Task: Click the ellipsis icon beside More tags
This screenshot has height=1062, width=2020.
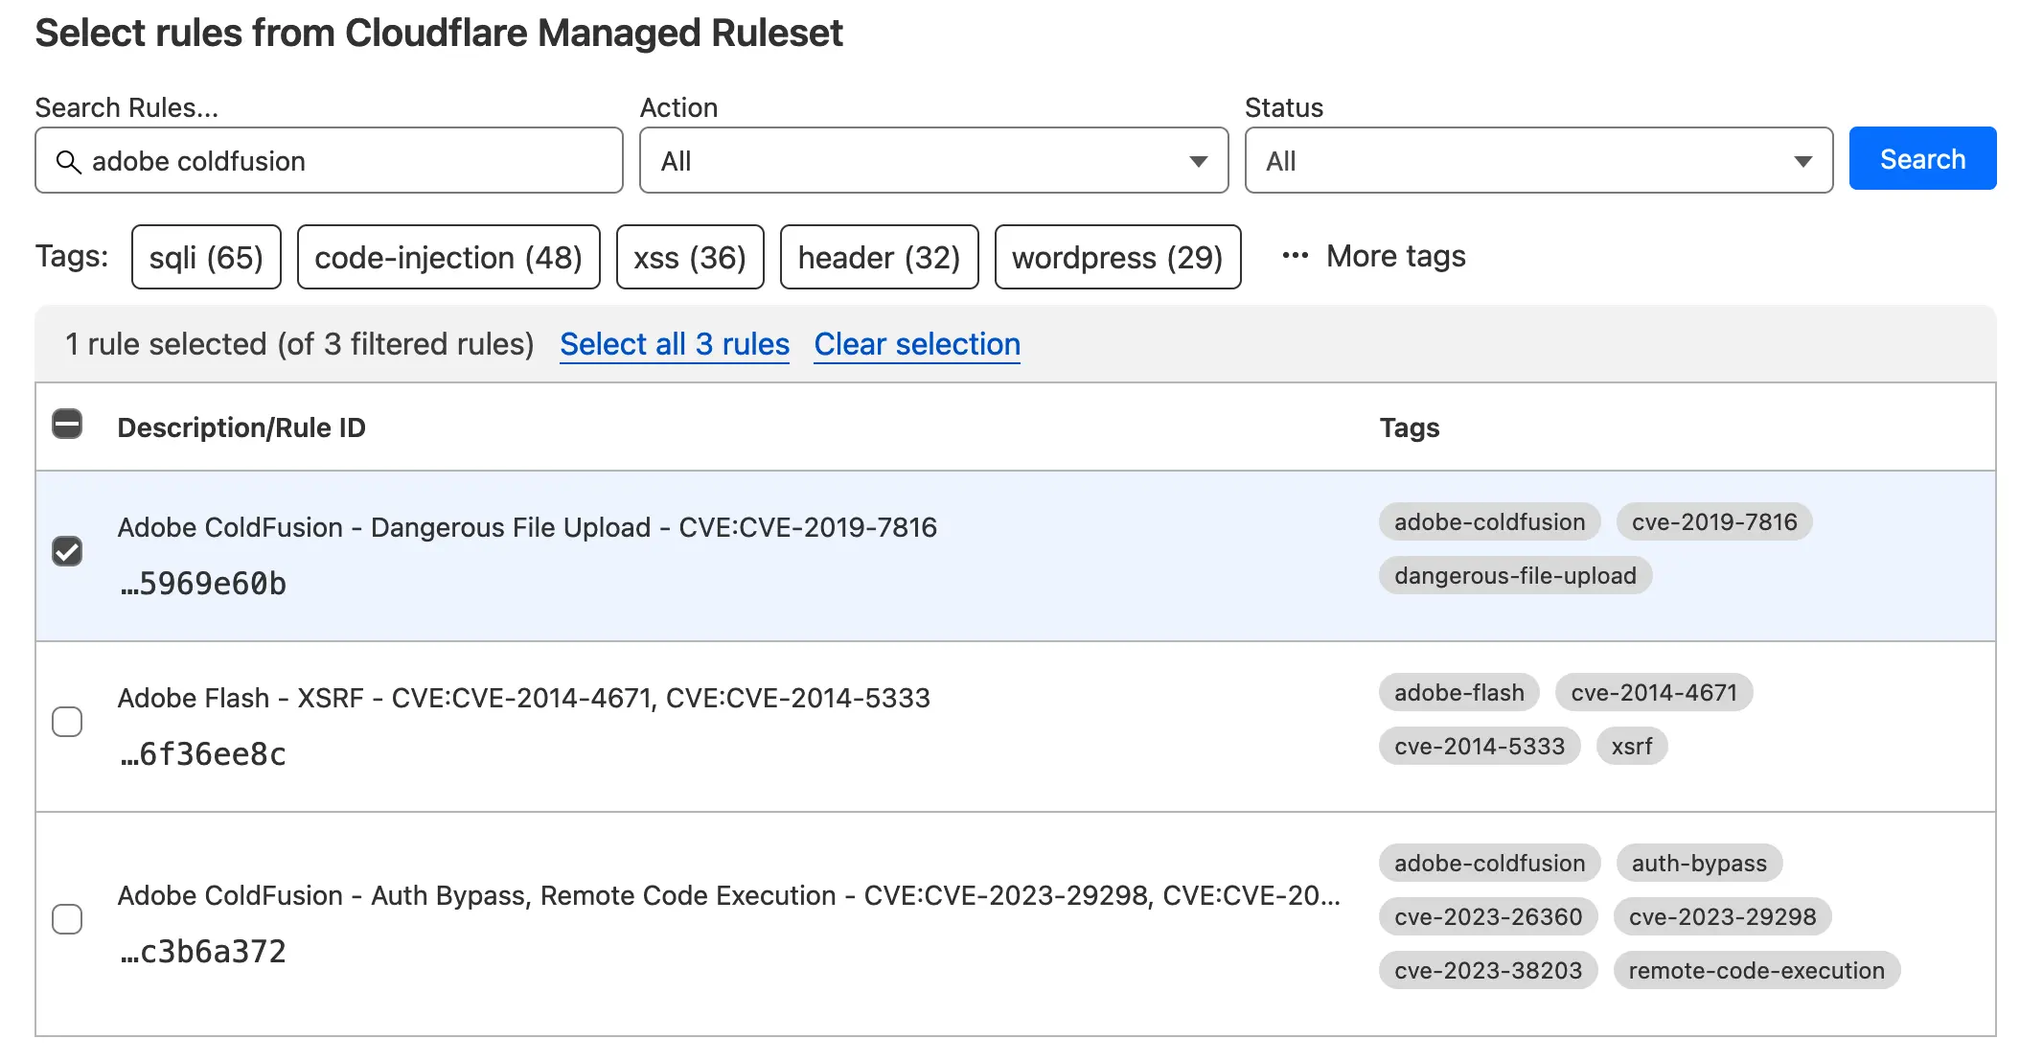Action: (1295, 256)
